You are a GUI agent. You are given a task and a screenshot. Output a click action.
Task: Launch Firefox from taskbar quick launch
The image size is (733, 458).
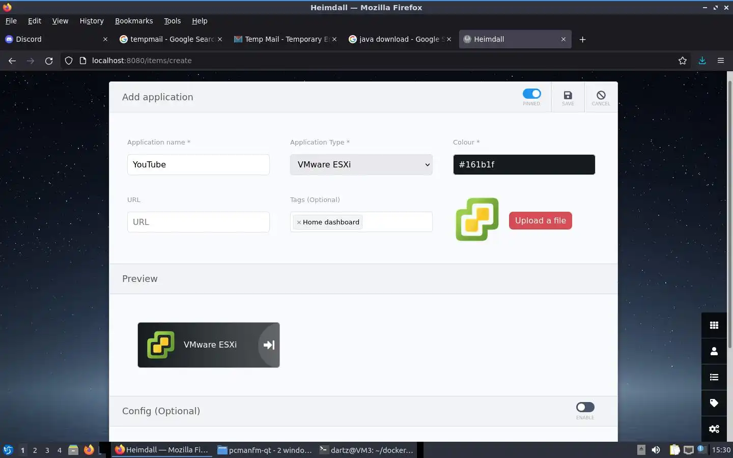coord(89,450)
